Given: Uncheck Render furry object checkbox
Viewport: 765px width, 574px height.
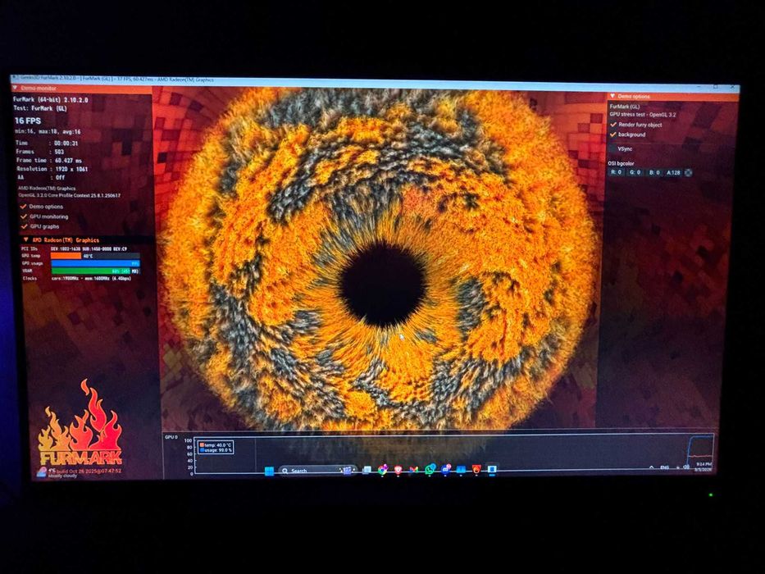Looking at the screenshot, I should [x=613, y=125].
